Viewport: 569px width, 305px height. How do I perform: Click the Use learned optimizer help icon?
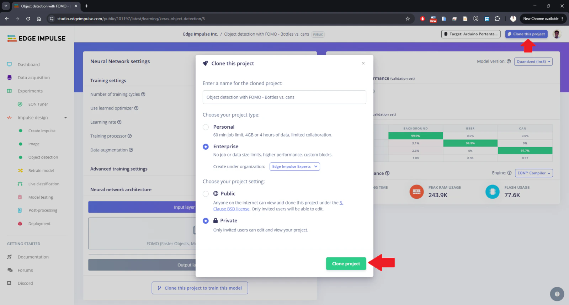click(136, 108)
